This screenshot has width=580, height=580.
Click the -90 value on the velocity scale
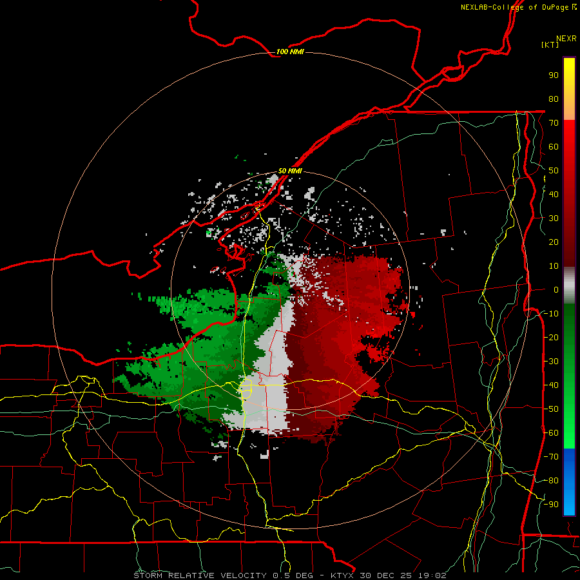click(x=551, y=504)
